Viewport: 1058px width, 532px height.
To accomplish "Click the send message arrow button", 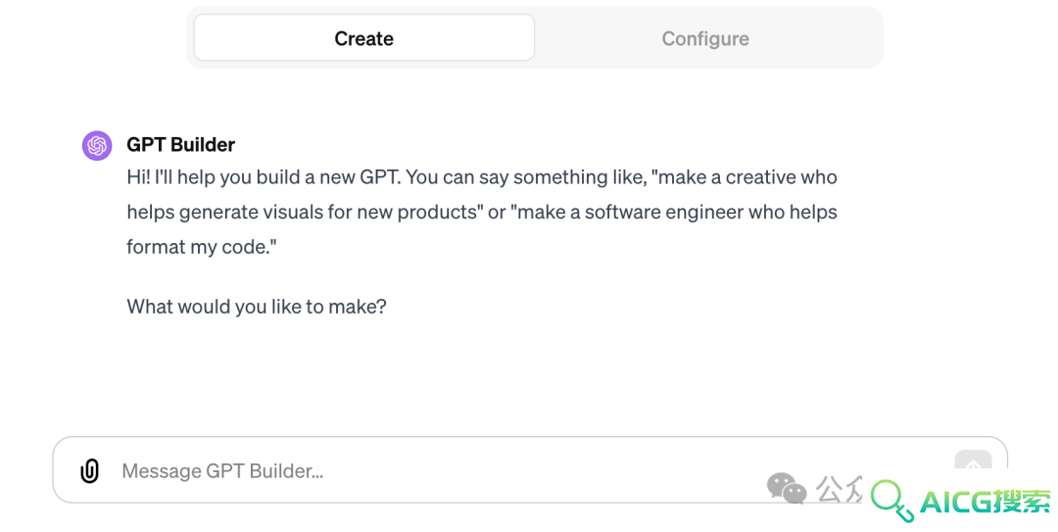I will (x=973, y=460).
